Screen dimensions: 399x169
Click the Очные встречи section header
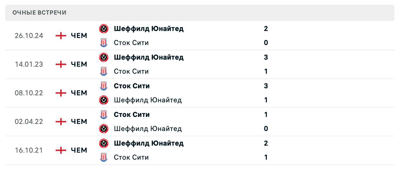(x=39, y=13)
